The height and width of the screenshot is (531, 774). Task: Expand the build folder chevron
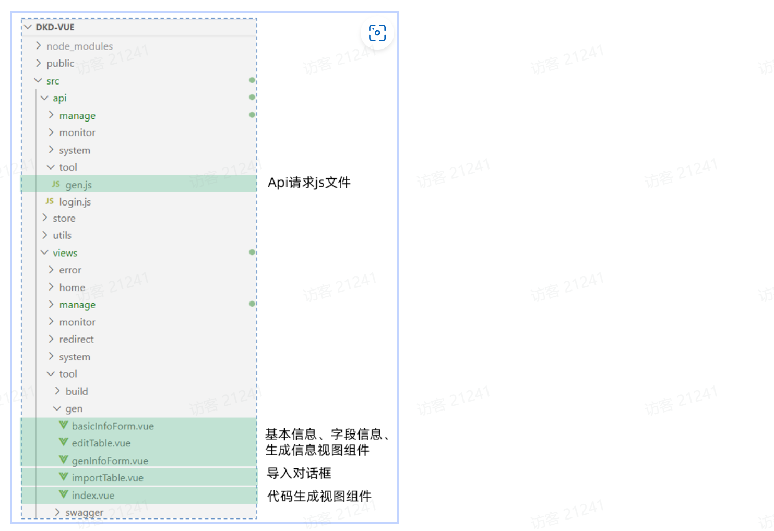(57, 391)
